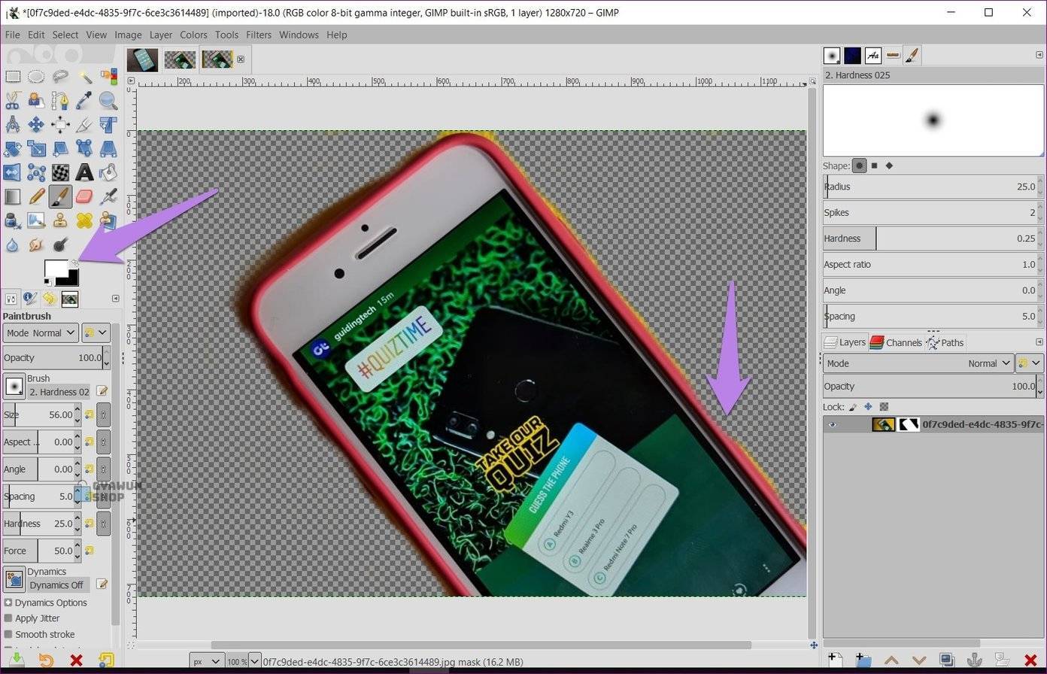Enable the Smooth stroke checkbox
Screen dimensions: 1047x674
tap(8, 634)
